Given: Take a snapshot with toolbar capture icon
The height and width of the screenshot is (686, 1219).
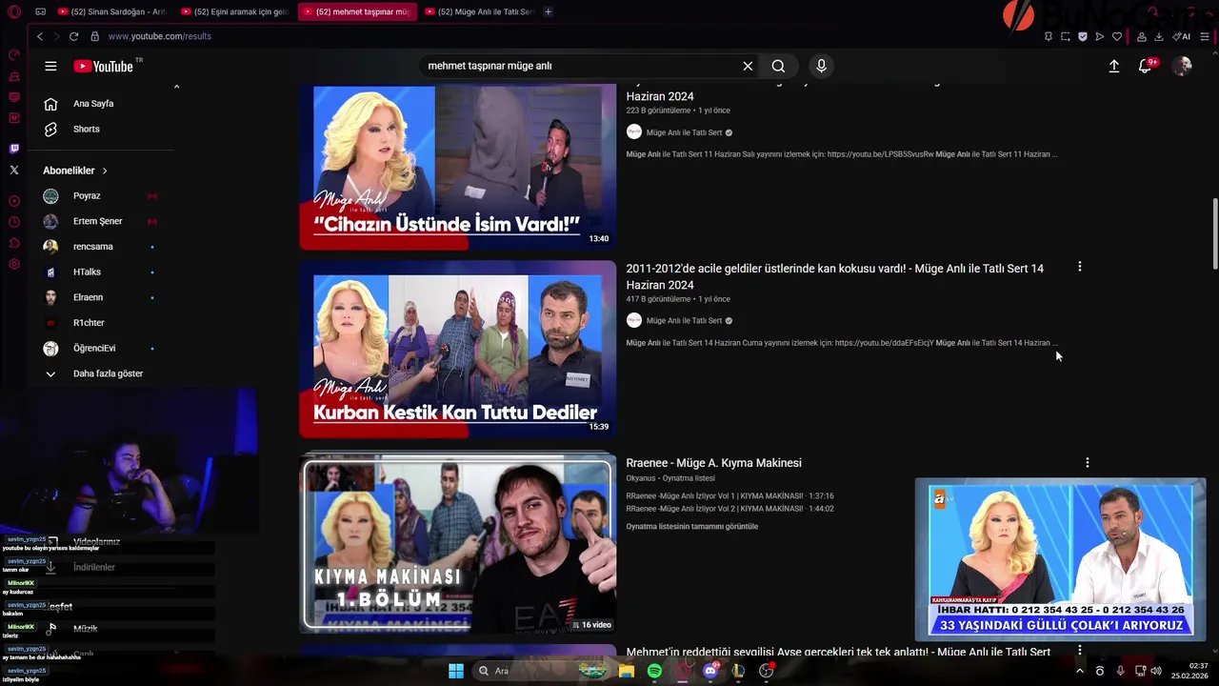Looking at the screenshot, I should [x=1065, y=36].
